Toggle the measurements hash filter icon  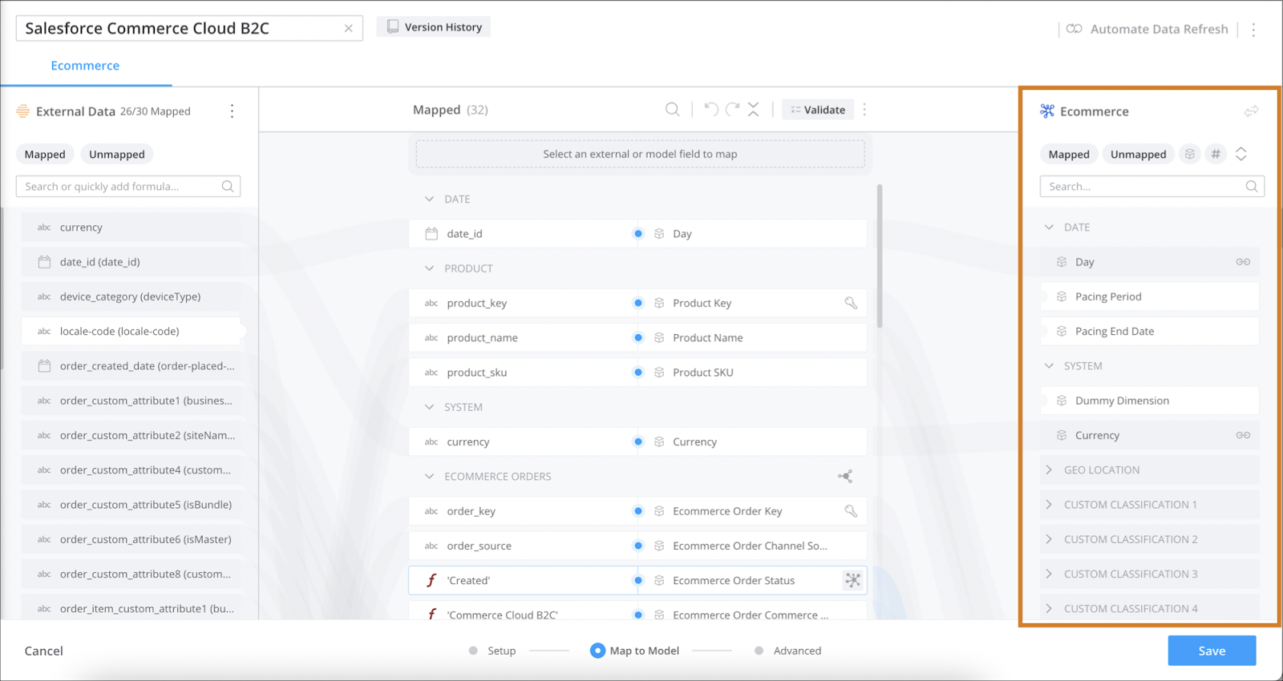click(x=1216, y=154)
